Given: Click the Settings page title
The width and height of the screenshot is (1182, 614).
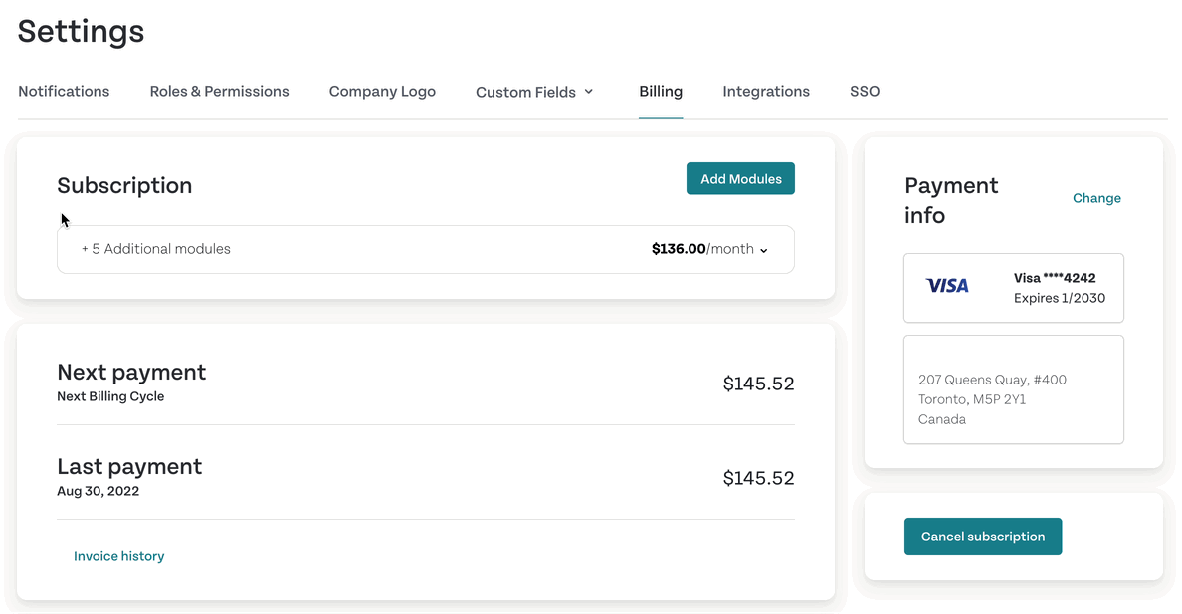Looking at the screenshot, I should [x=81, y=32].
